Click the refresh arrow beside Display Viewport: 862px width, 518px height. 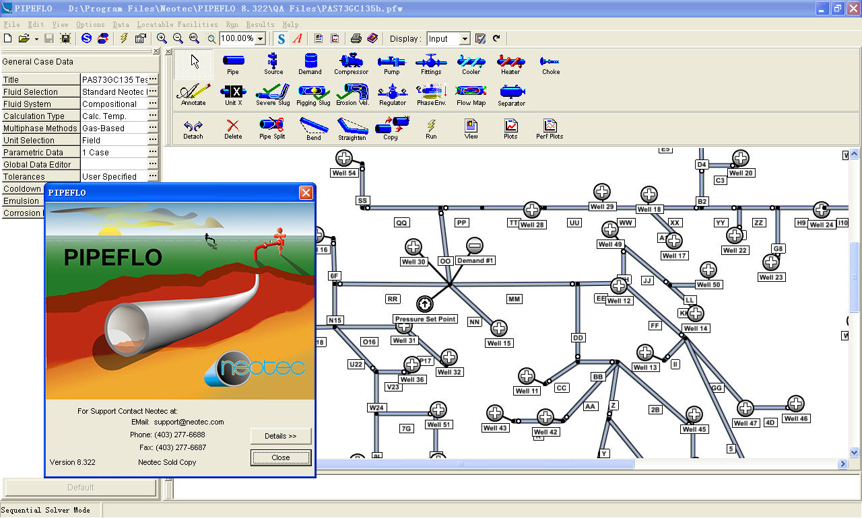[497, 38]
